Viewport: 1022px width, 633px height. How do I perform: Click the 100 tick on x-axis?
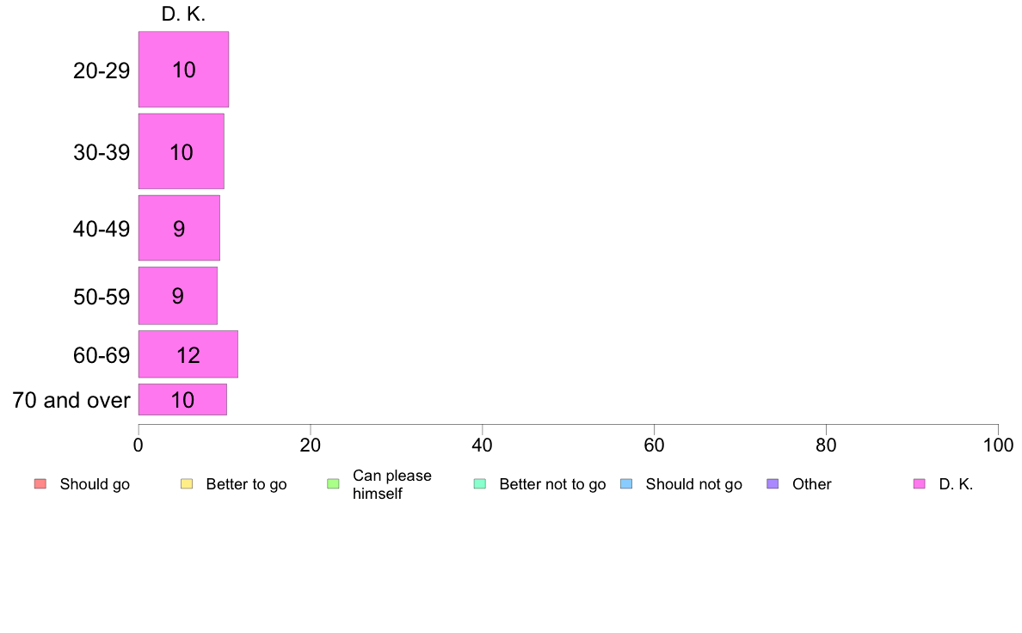[998, 446]
